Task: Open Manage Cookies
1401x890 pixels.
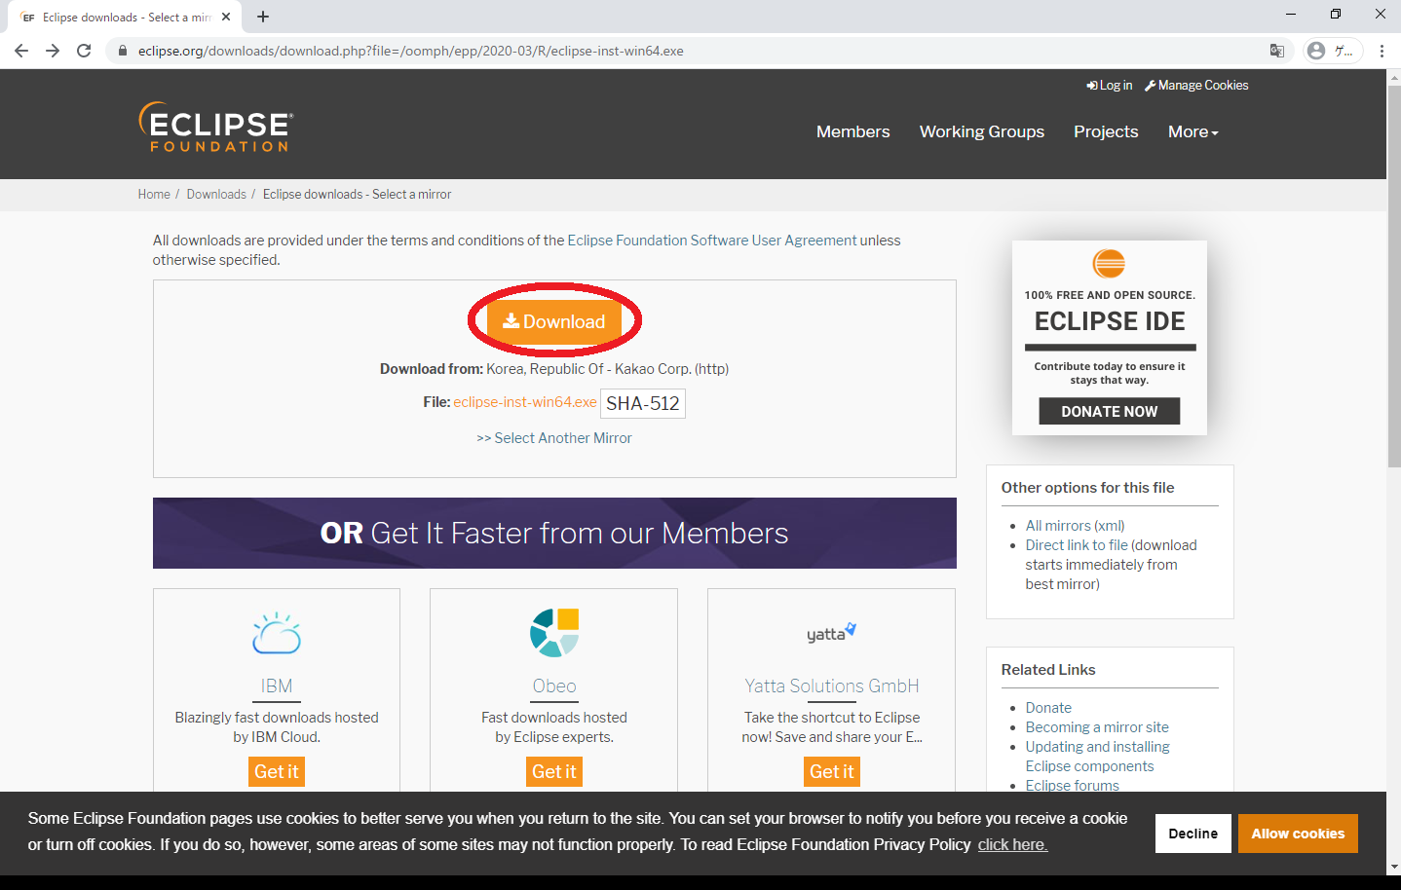Action: click(x=1196, y=86)
